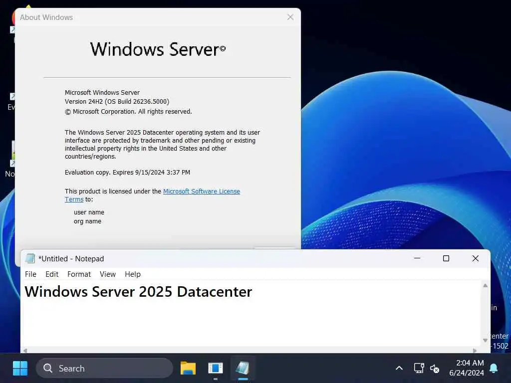Click 'Version 24H2 (OS Build 26236.5000)' text
Viewport: 511px width, 383px height.
coord(117,102)
